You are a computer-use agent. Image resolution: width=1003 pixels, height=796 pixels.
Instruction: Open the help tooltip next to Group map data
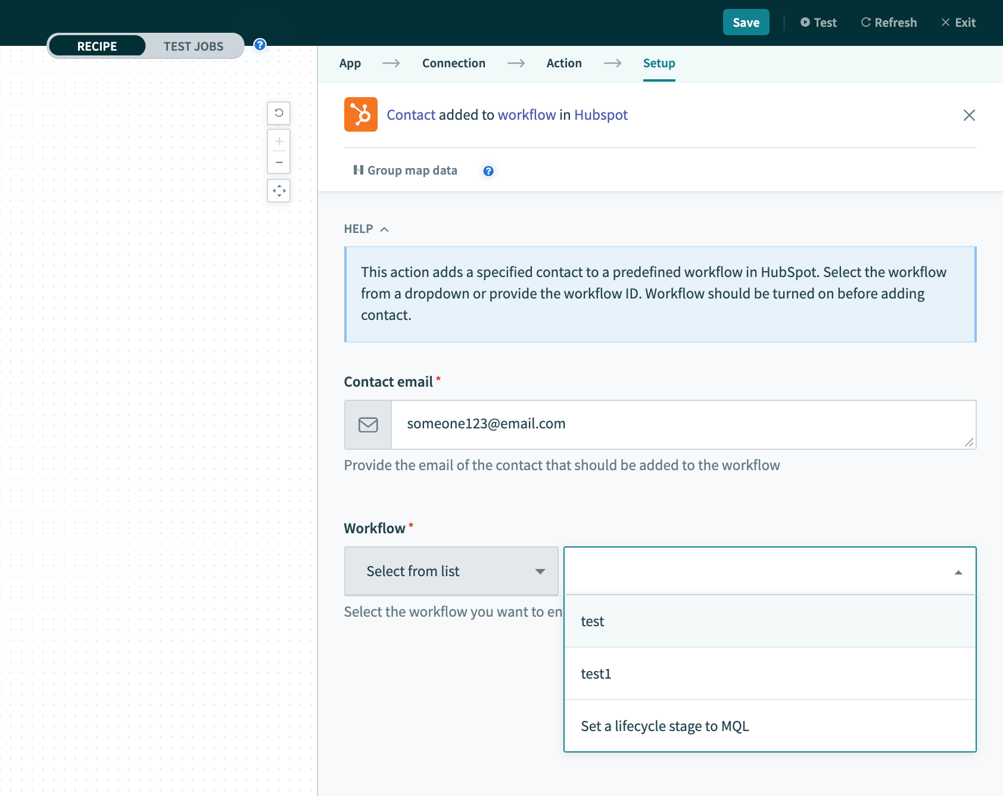click(x=488, y=171)
